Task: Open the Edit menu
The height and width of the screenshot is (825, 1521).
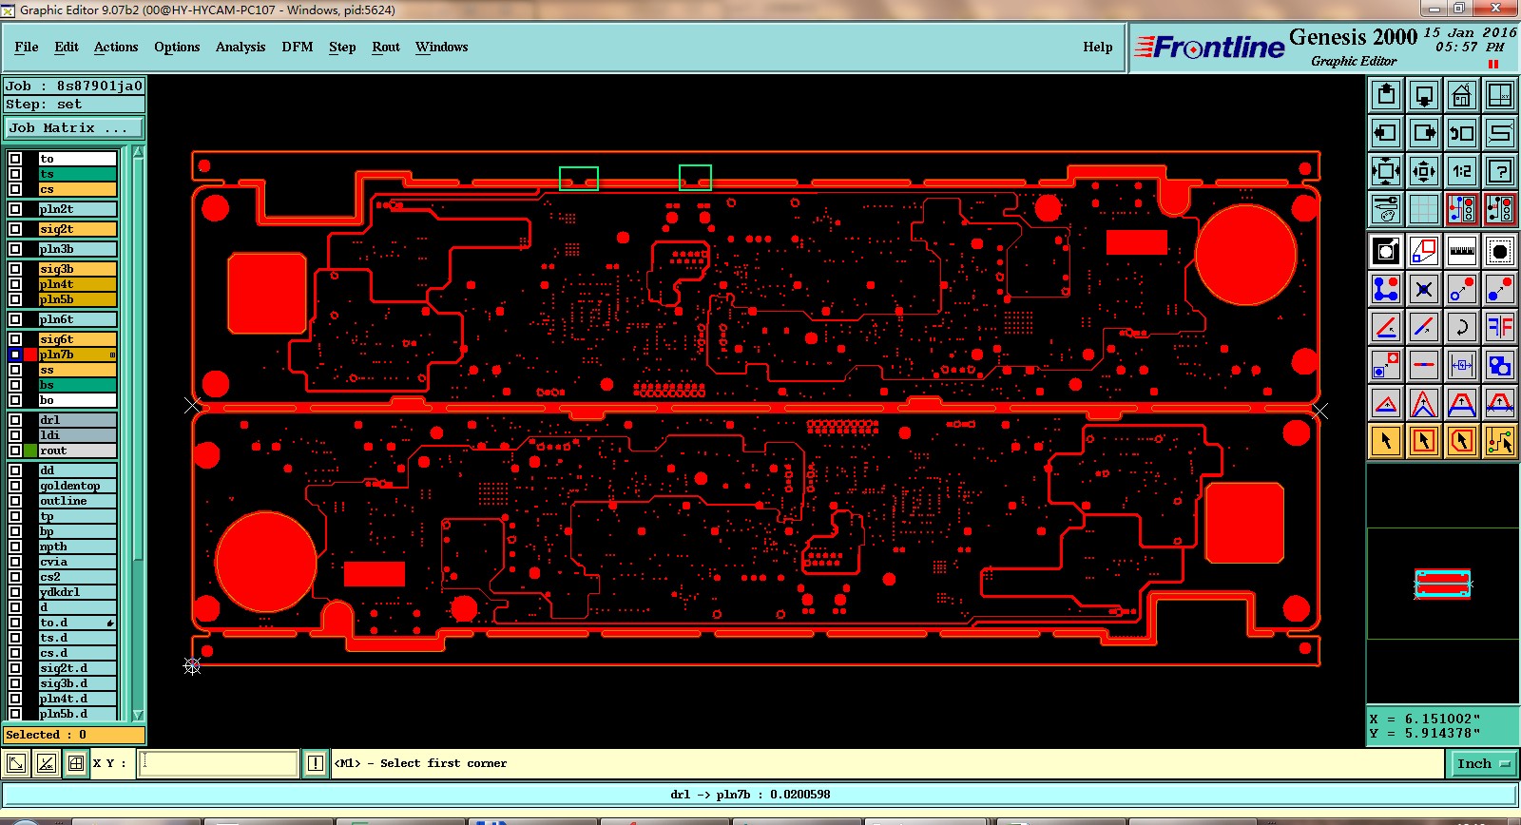Action: pos(67,47)
